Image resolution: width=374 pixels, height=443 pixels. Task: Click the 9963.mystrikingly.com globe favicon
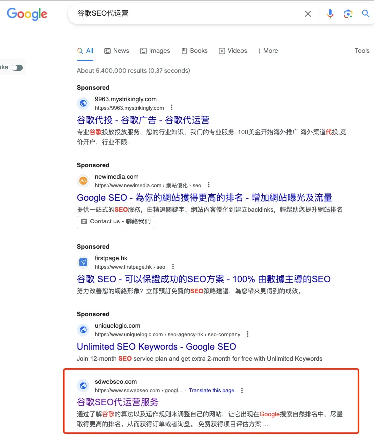83,103
